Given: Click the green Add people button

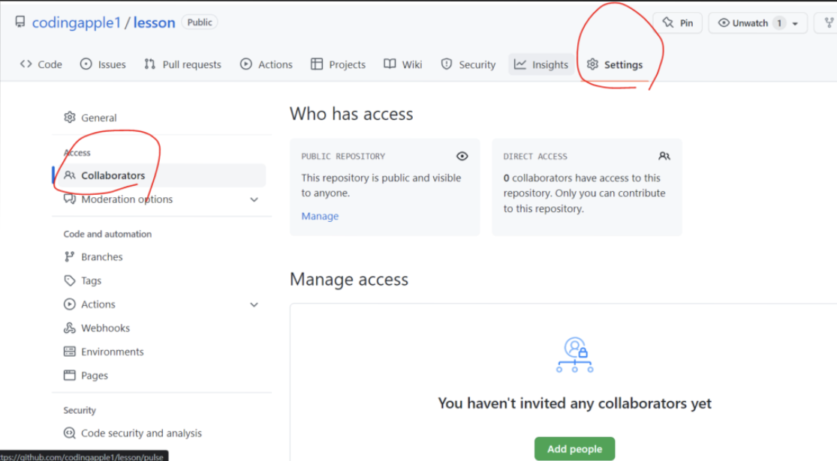Looking at the screenshot, I should click(574, 449).
